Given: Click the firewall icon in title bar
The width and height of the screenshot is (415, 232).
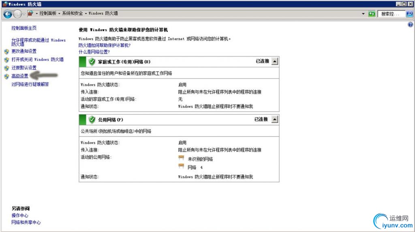Looking at the screenshot, I should point(5,4).
